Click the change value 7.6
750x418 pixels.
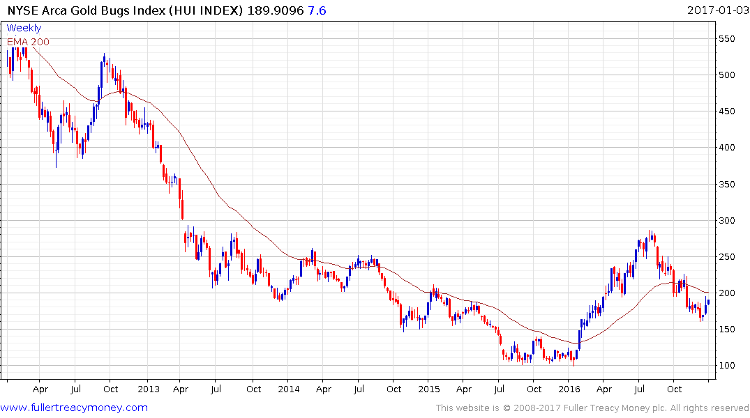tap(317, 10)
